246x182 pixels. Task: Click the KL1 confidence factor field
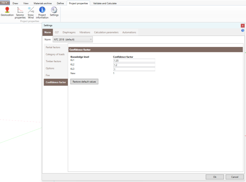tap(134, 61)
